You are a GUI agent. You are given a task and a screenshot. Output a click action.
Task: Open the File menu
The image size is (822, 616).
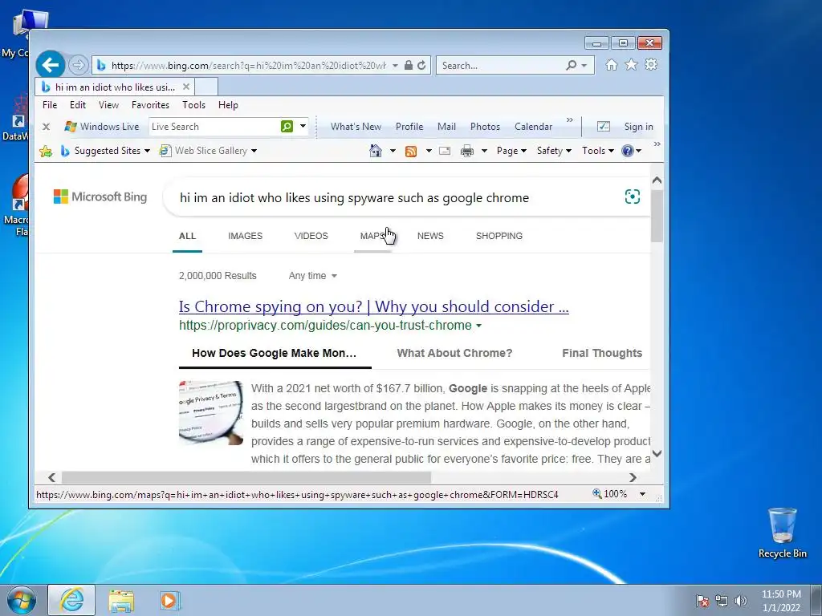[x=50, y=105]
